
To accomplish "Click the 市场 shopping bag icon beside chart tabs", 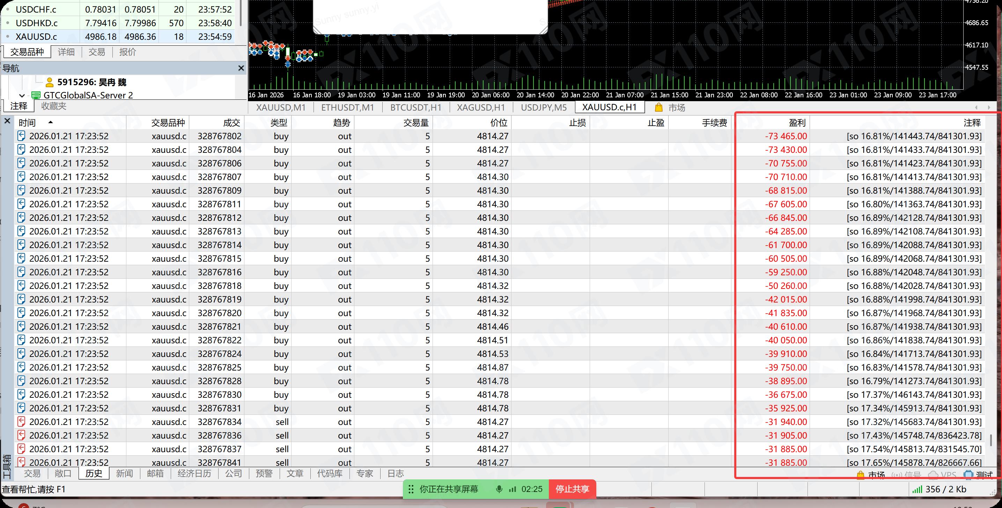I will coord(658,108).
